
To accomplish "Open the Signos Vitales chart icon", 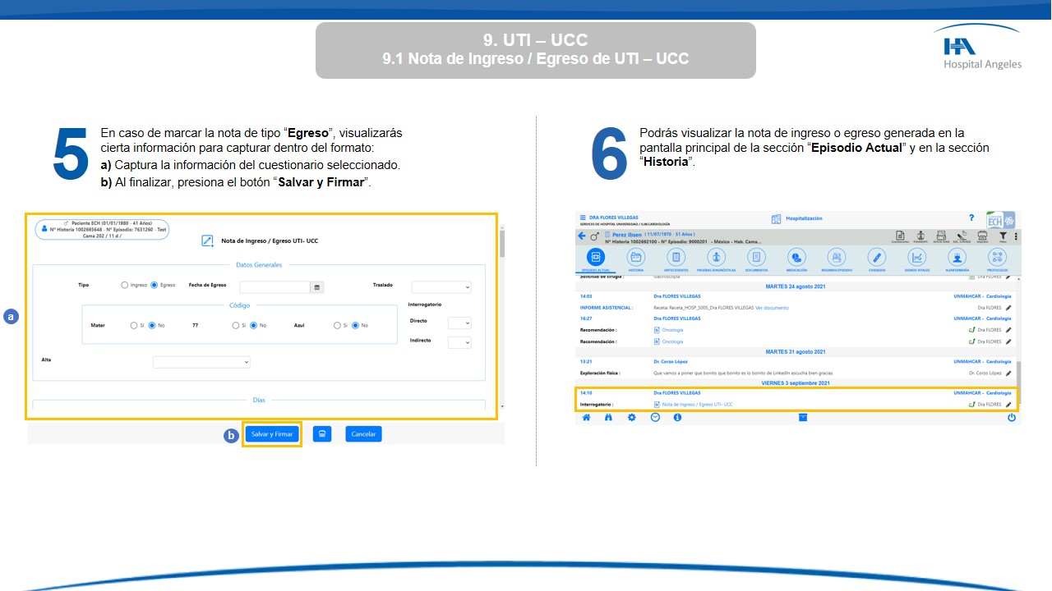I will click(x=916, y=258).
